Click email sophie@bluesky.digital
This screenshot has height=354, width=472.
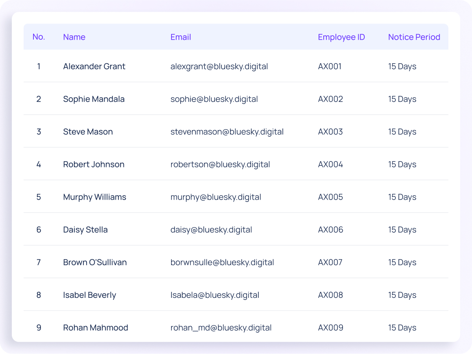pyautogui.click(x=214, y=99)
